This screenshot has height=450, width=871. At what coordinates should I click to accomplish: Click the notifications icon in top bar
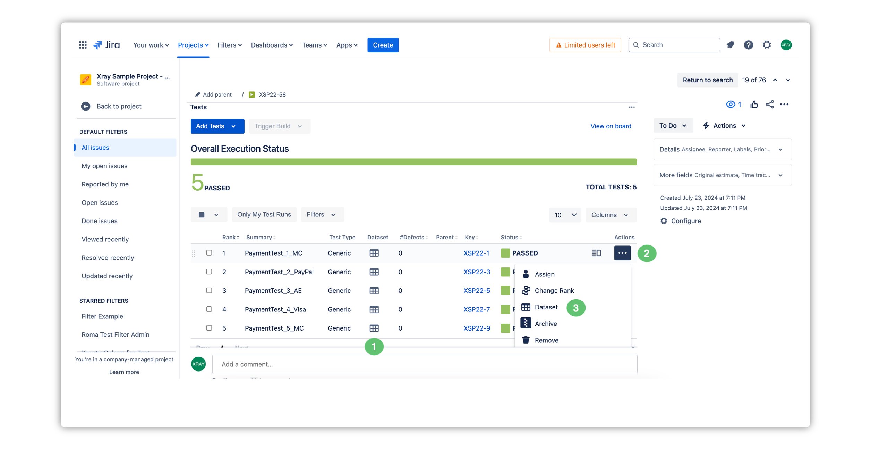coord(730,45)
